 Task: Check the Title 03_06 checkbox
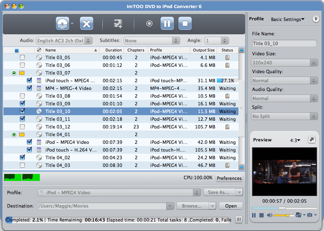click(x=22, y=65)
